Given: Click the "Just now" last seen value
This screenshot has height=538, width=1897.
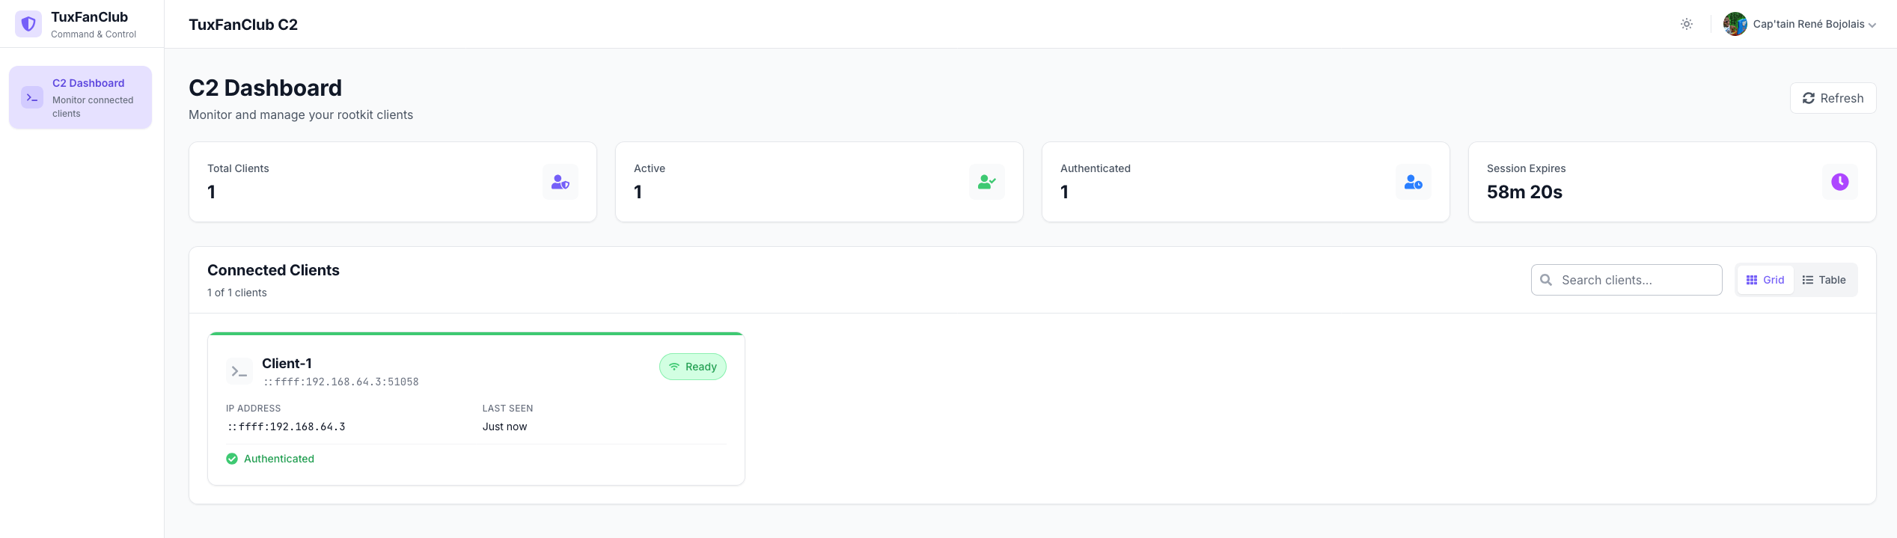Looking at the screenshot, I should click(x=504, y=427).
